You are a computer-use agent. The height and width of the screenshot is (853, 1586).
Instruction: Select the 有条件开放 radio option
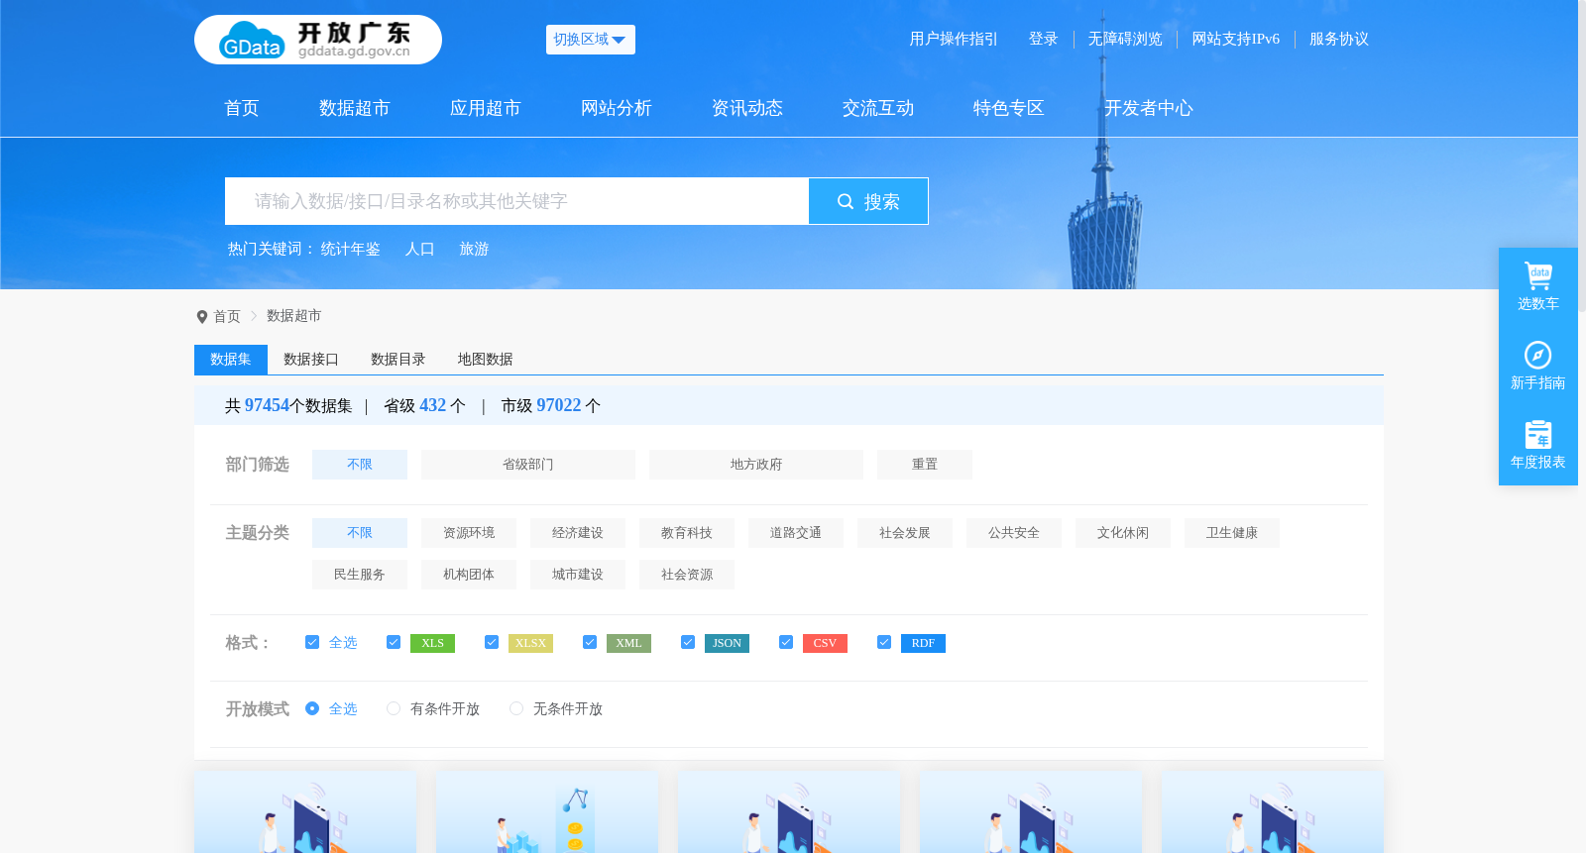[394, 708]
